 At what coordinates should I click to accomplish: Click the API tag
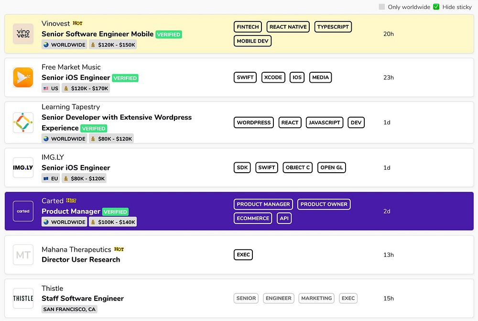click(284, 218)
